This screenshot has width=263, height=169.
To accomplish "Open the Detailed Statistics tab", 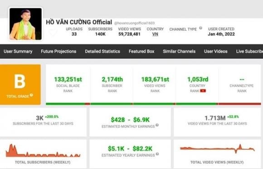I will pos(102,52).
